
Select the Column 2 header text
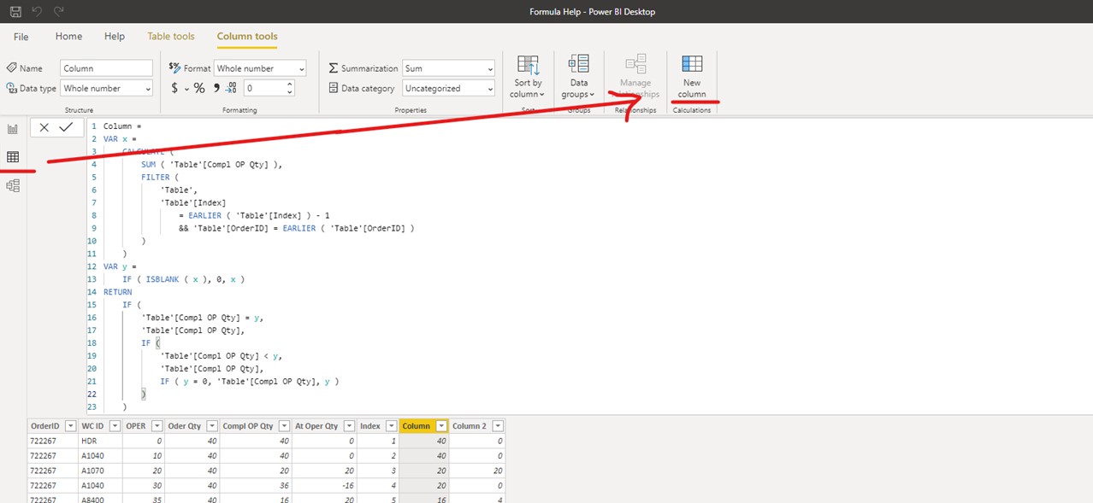tap(469, 425)
